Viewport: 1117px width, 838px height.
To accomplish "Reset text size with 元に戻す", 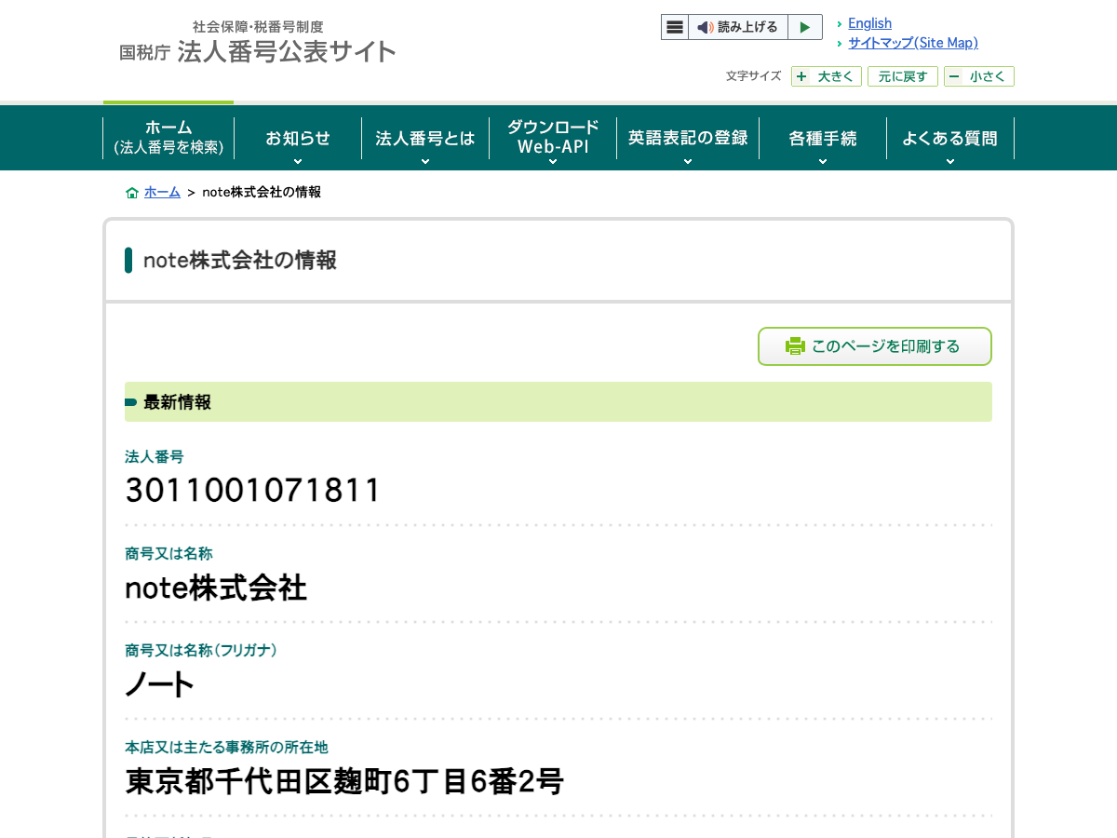I will [903, 76].
